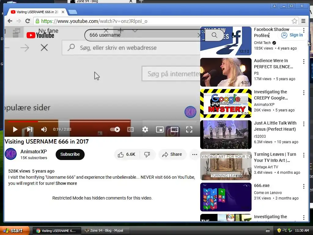Open video settings gear
The width and height of the screenshot is (313, 235).
[145, 129]
